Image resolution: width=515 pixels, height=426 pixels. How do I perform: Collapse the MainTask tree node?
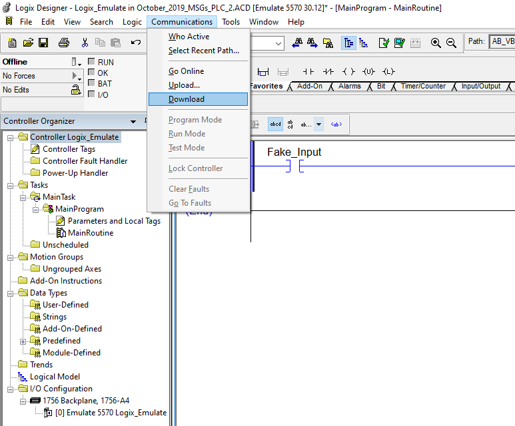coord(23,198)
